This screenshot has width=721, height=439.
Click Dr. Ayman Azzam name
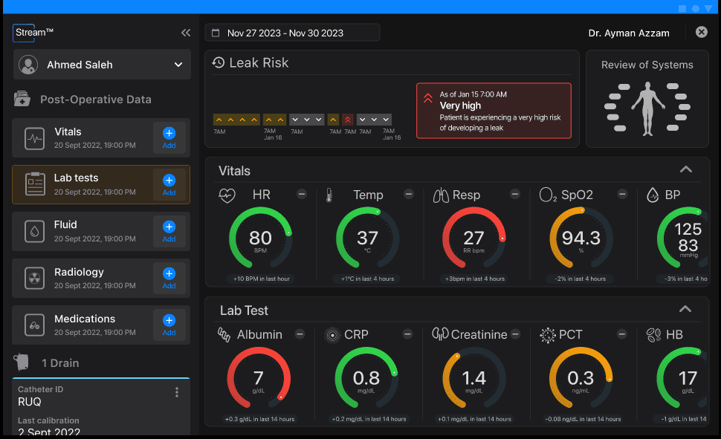tap(629, 33)
